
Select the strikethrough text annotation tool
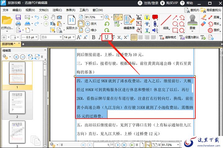point(147,24)
